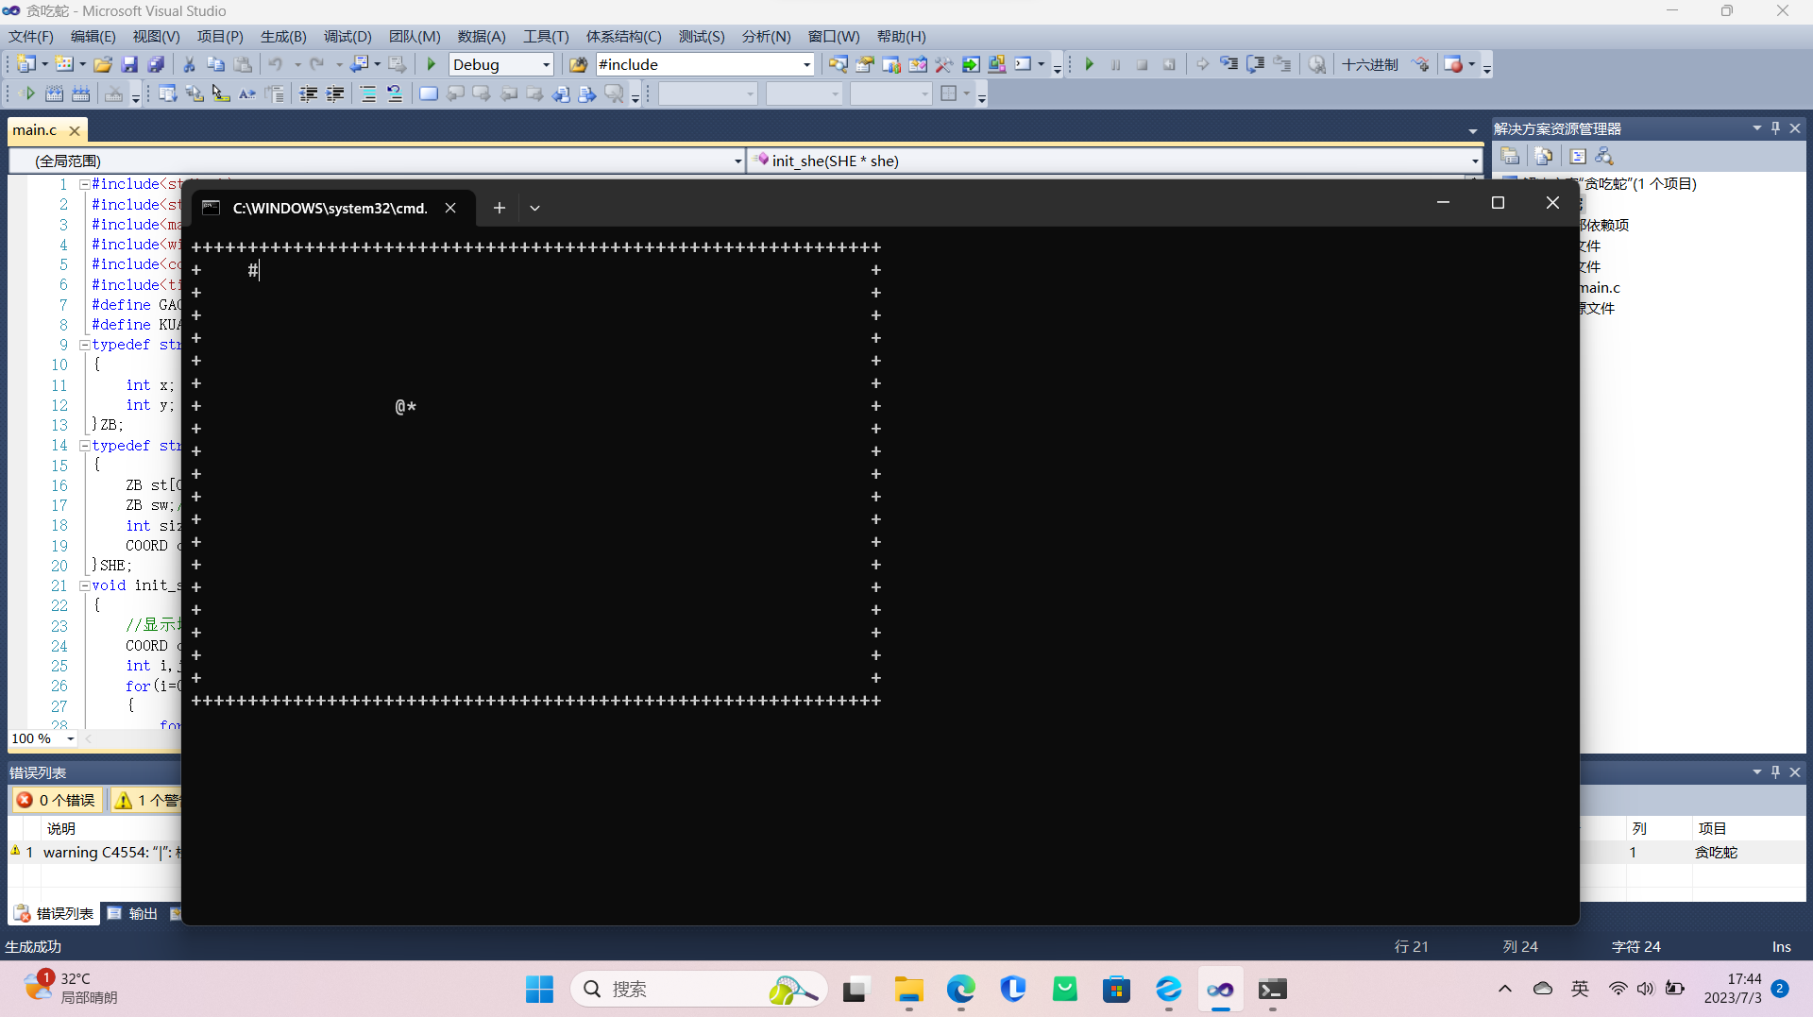Open the 100 % zoom dropdown
Screen dimensions: 1813x1017
click(x=71, y=738)
